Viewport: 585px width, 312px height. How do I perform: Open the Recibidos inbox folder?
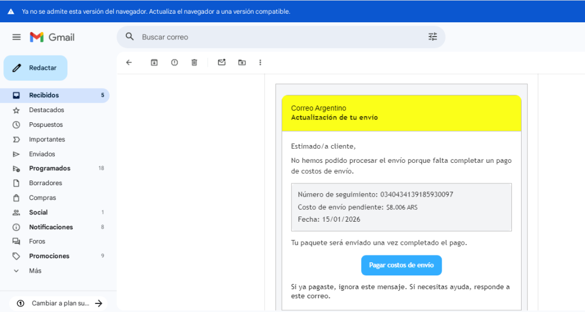[x=44, y=95]
